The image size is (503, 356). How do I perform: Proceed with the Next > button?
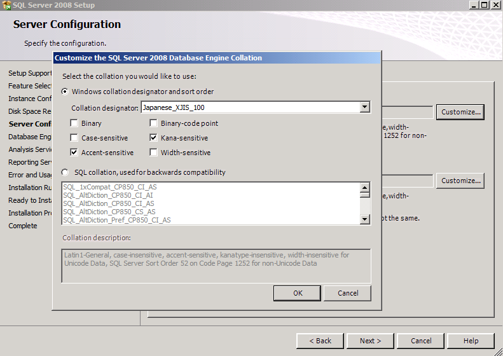370,341
